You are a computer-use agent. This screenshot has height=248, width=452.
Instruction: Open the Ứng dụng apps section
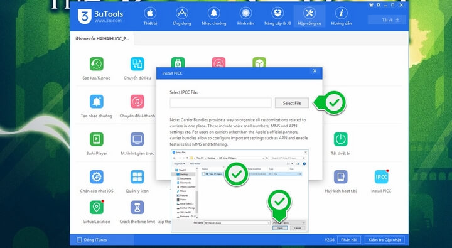click(182, 17)
